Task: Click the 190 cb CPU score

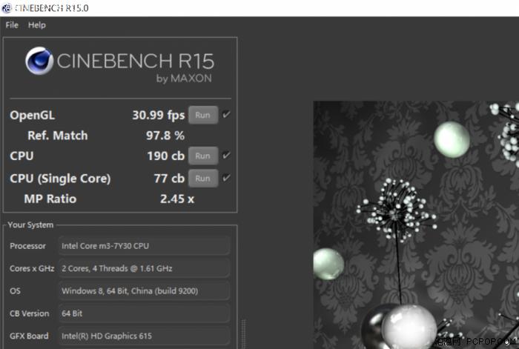Action: (166, 156)
